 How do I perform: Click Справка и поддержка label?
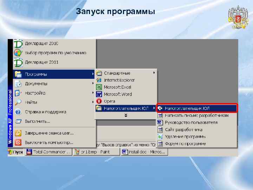pos(46,112)
